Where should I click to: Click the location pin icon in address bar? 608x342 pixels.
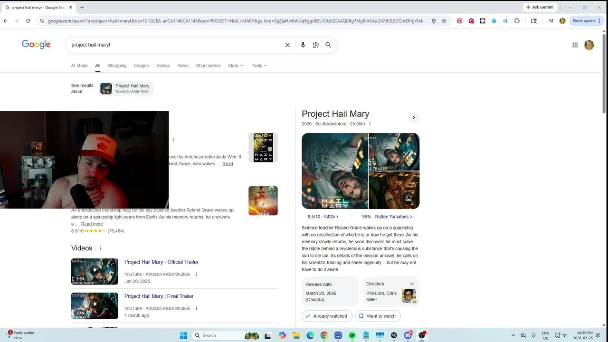tap(434, 21)
